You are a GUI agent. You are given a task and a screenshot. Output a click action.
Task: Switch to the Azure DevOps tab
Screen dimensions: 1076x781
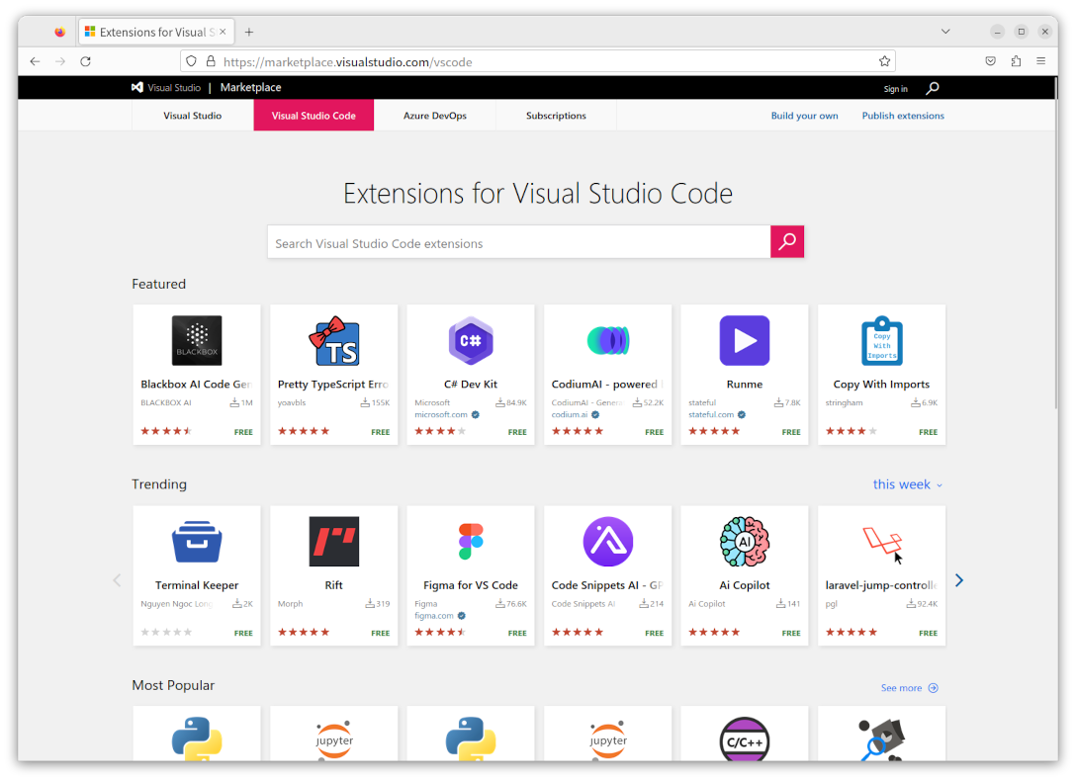coord(434,116)
